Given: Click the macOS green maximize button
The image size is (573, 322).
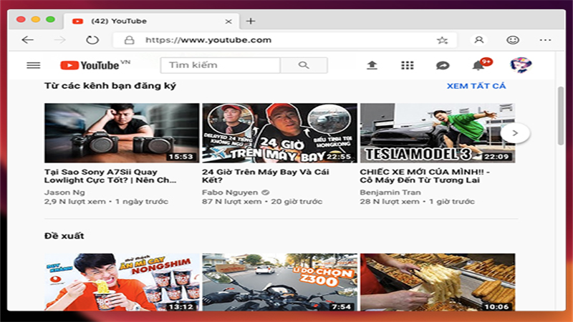Looking at the screenshot, I should (50, 19).
